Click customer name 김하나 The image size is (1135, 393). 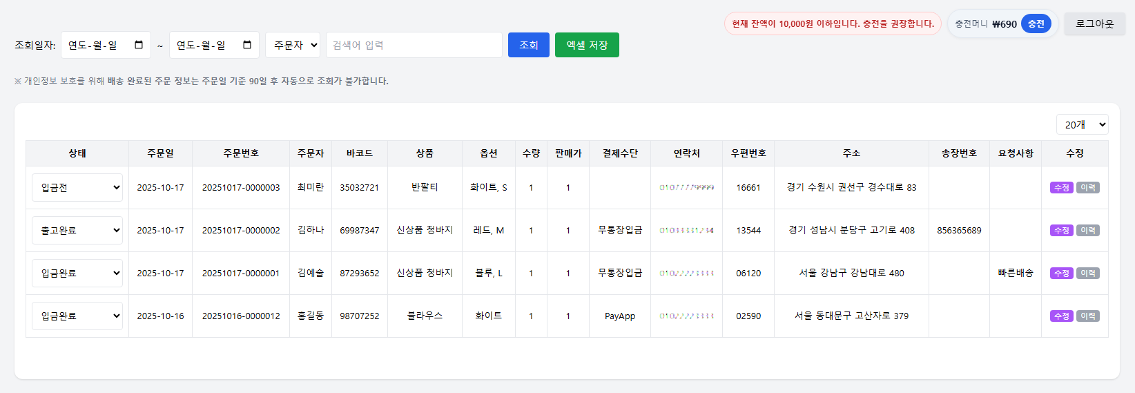311,230
